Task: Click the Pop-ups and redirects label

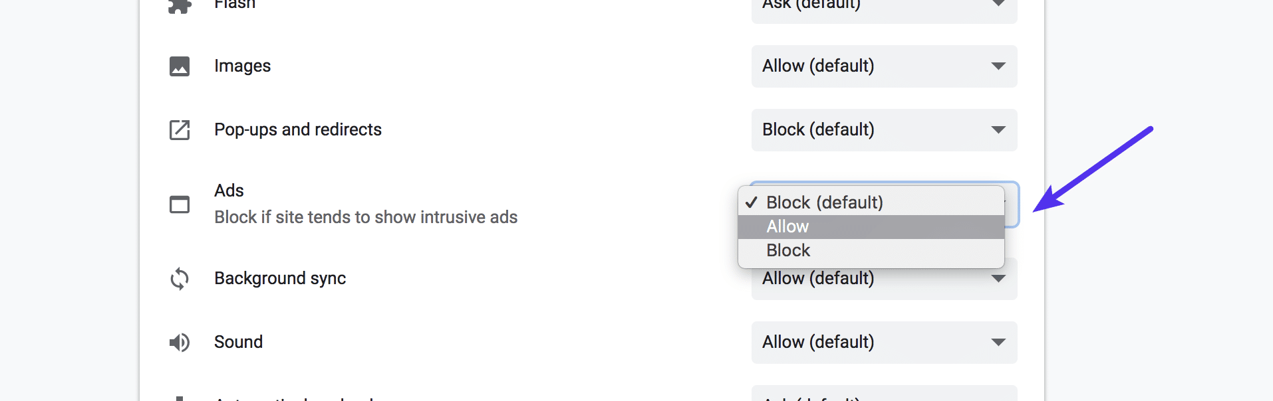Action: (x=297, y=130)
